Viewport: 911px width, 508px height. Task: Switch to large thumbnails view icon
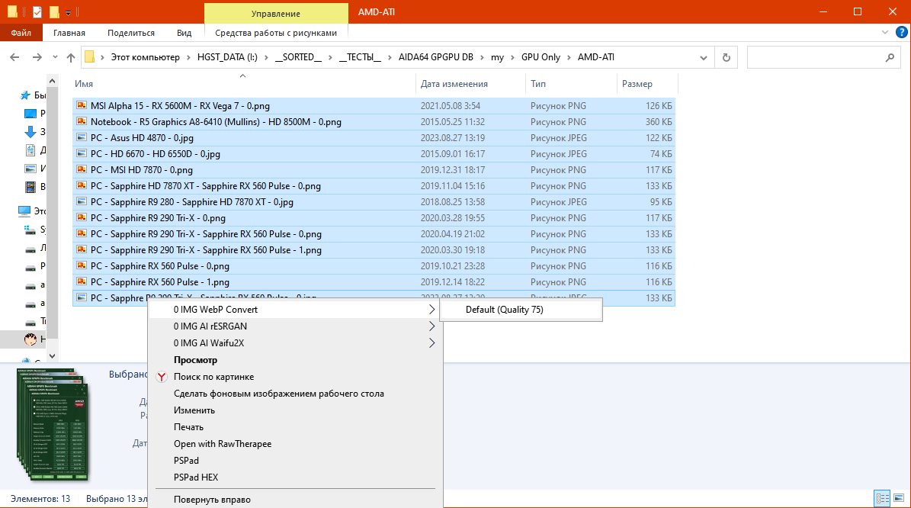[x=898, y=498]
